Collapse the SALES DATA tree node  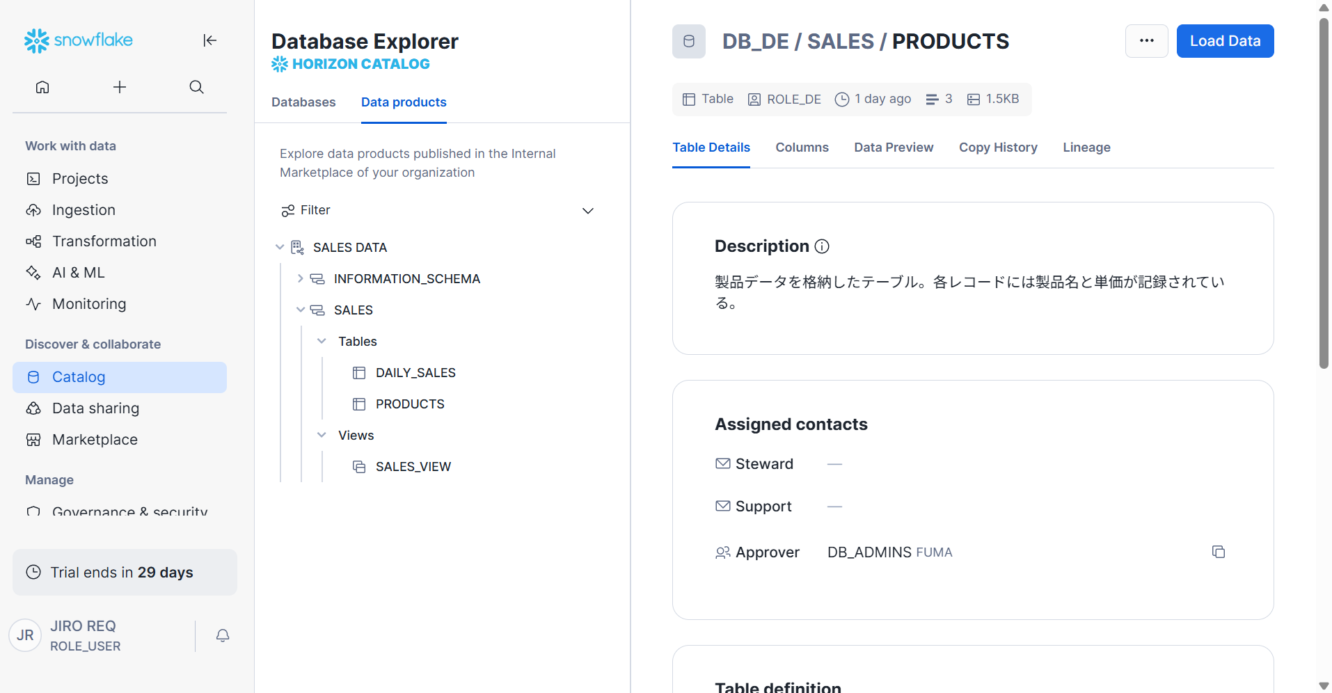click(280, 247)
